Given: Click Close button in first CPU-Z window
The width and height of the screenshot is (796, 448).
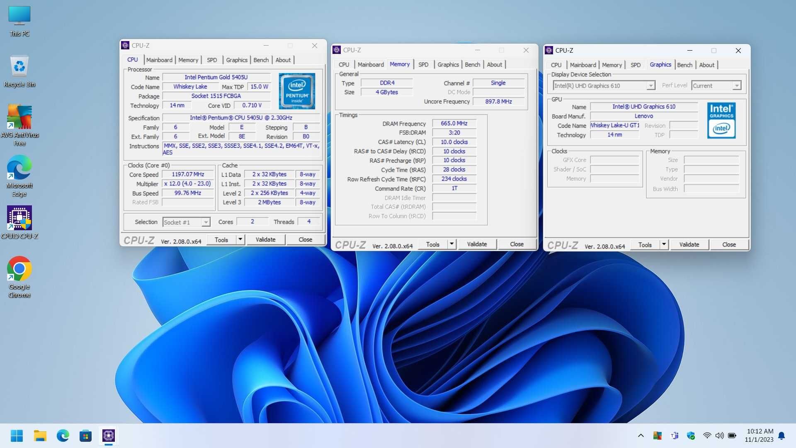Looking at the screenshot, I should tap(306, 240).
